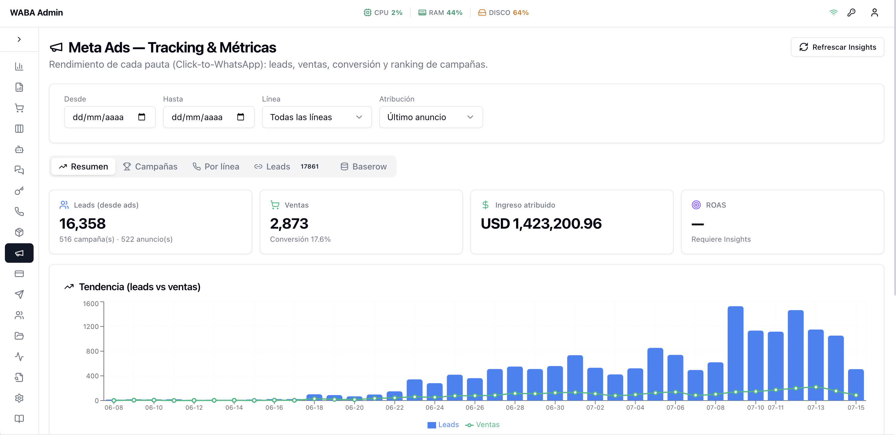Click the 06-30 axis label on chart
Image resolution: width=896 pixels, height=435 pixels.
pyautogui.click(x=555, y=408)
